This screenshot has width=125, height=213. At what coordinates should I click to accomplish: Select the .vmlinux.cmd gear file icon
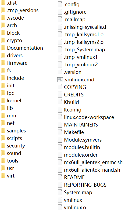60,80
